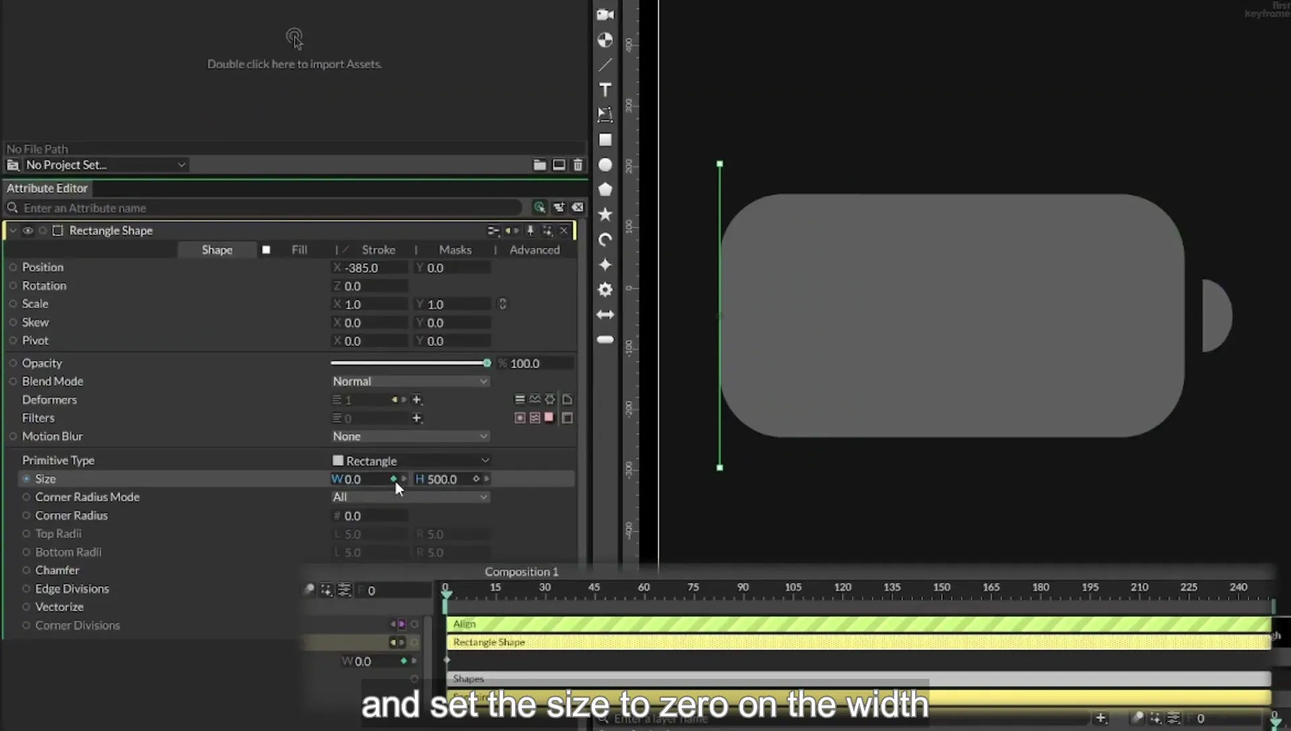Open the Primitive Type Rectangle dropdown
1291x731 pixels.
410,460
